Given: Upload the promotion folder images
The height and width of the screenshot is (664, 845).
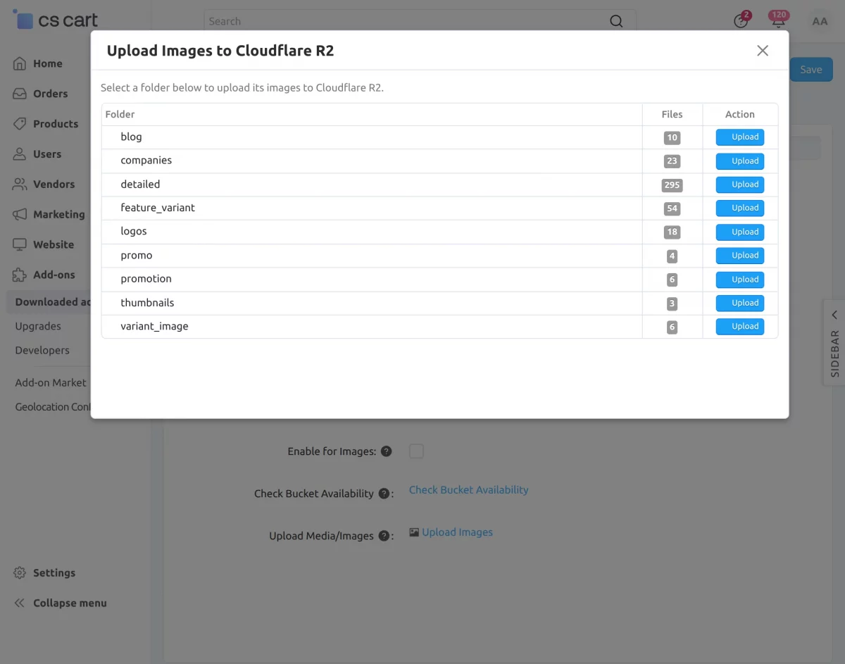Looking at the screenshot, I should [740, 280].
